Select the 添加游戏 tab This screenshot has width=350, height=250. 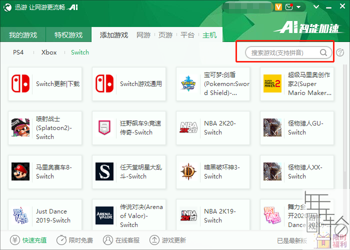click(114, 35)
